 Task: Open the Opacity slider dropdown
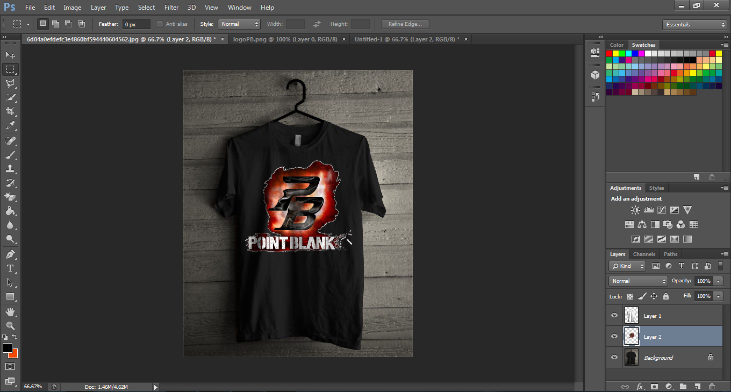pyautogui.click(x=719, y=281)
